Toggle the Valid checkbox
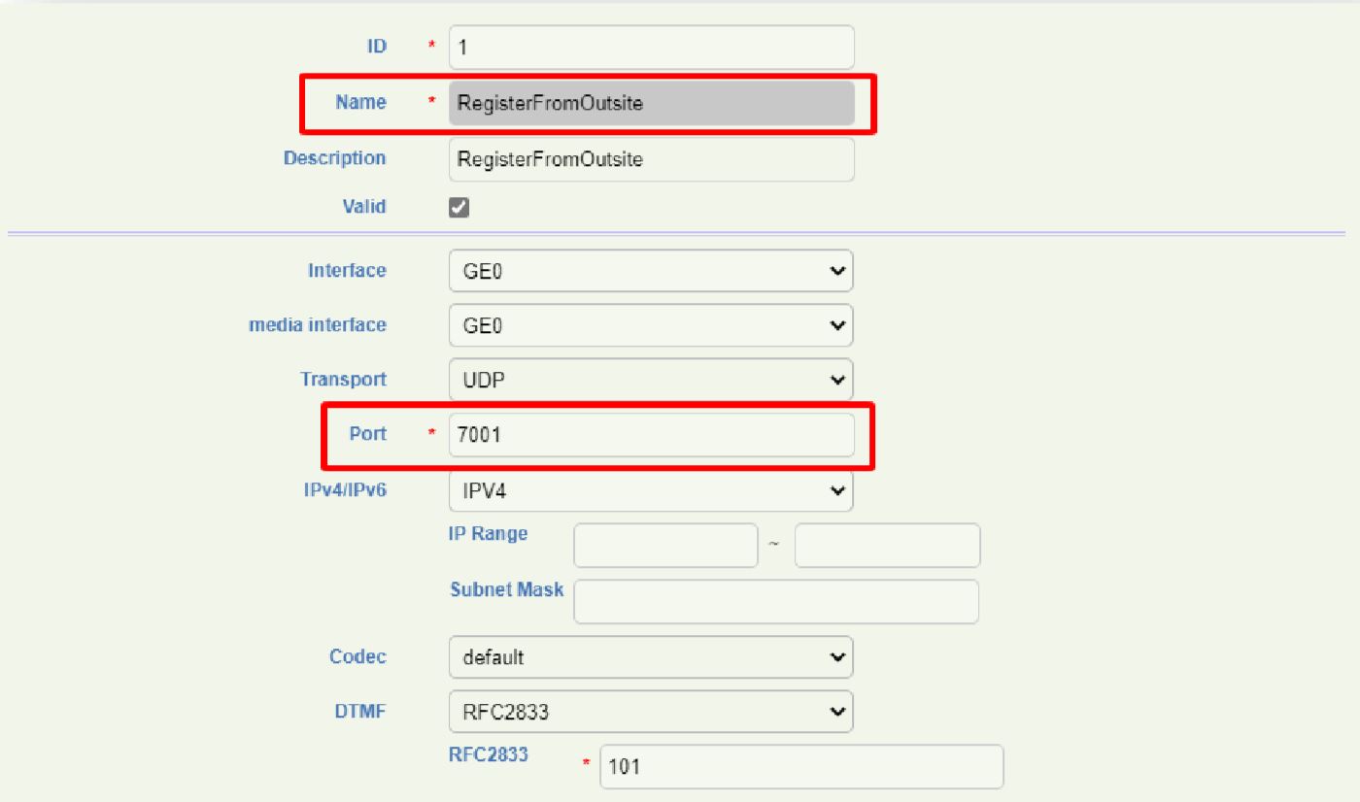The width and height of the screenshot is (1360, 802). 459,207
